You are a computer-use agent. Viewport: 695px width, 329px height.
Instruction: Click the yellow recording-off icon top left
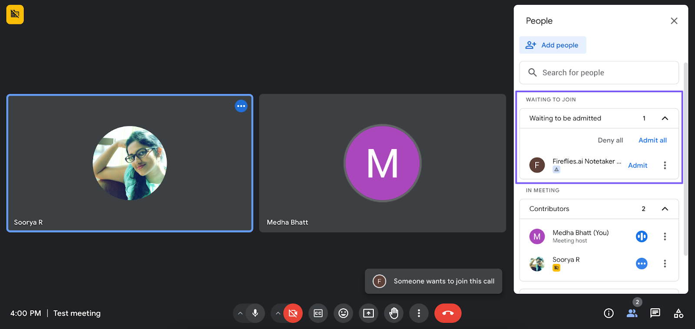pyautogui.click(x=15, y=14)
